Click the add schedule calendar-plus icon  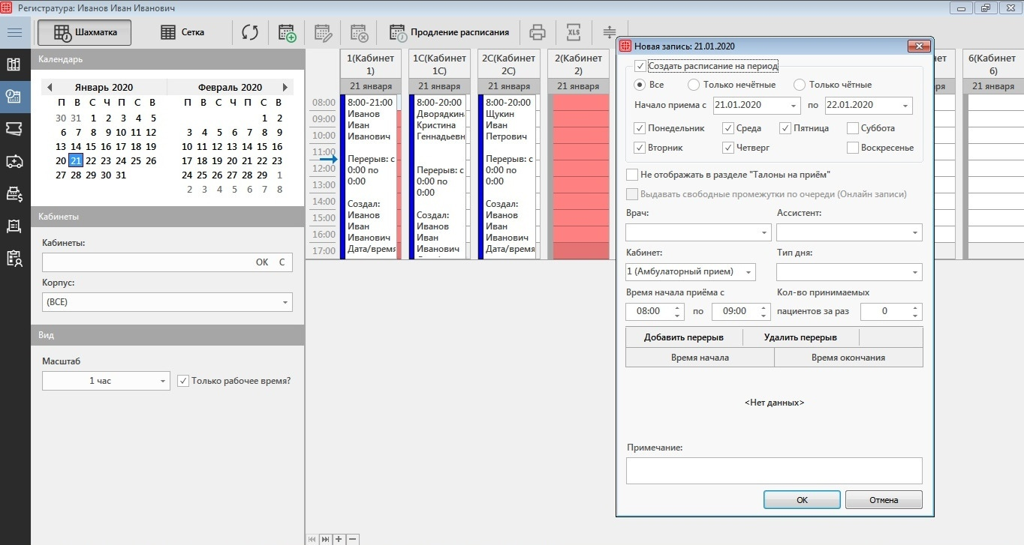click(287, 32)
